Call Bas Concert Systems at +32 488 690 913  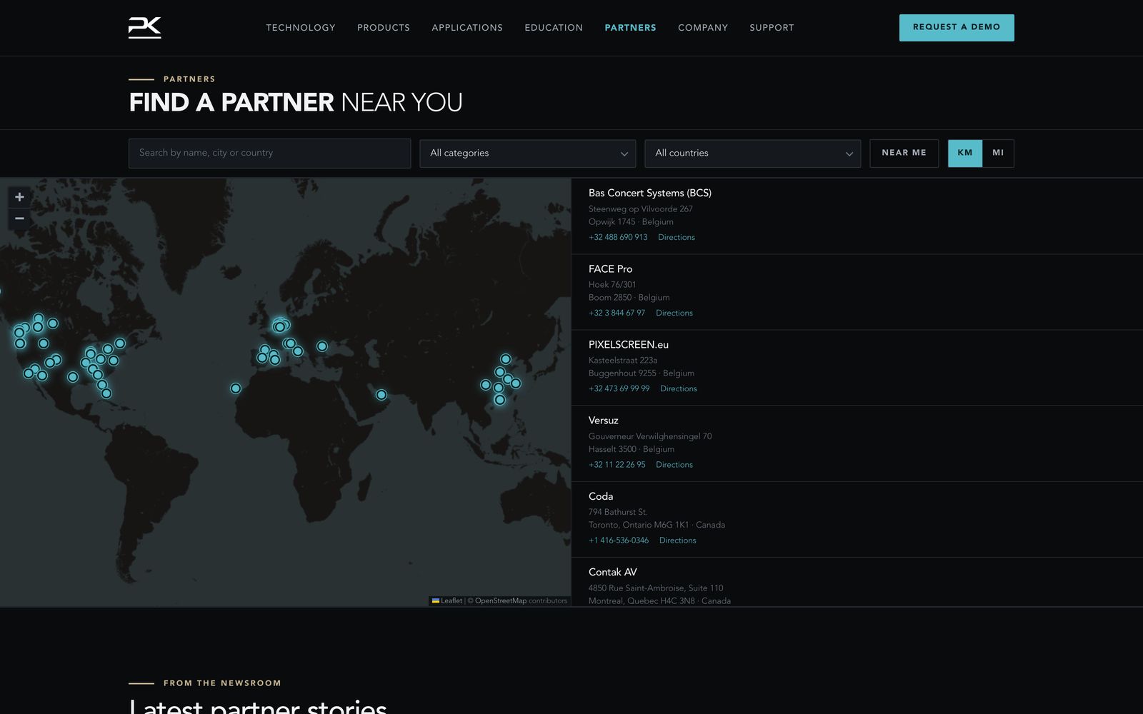618,238
